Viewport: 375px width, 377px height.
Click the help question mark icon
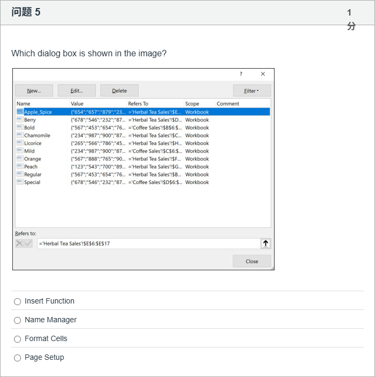coord(241,74)
